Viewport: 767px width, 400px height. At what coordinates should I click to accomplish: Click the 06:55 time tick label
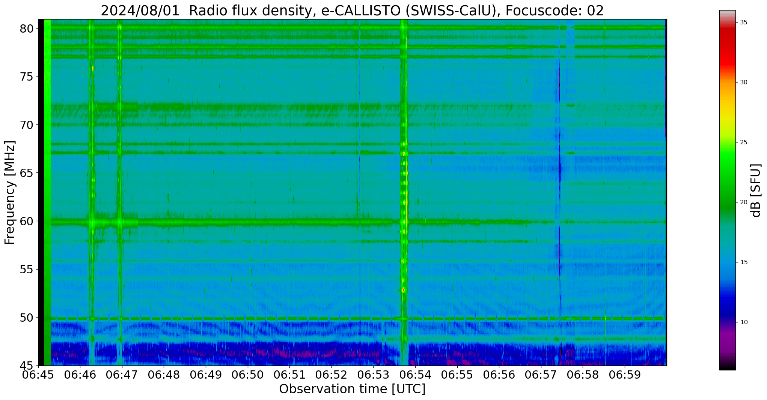[457, 375]
